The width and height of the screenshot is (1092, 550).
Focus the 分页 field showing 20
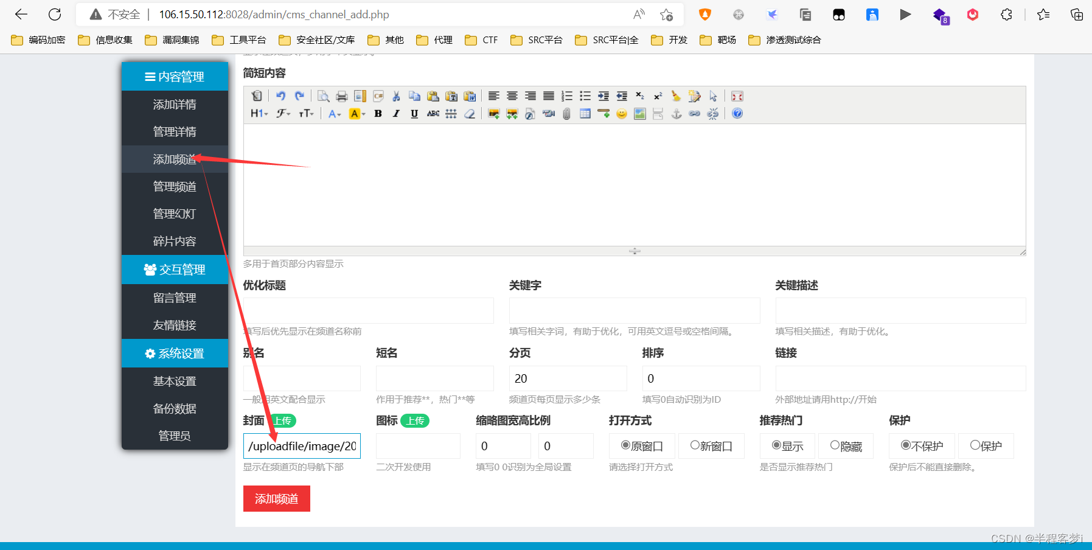click(568, 378)
